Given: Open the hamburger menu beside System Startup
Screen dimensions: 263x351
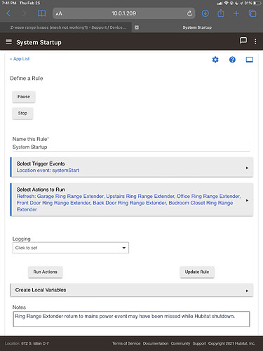Looking at the screenshot, I should pos(8,42).
